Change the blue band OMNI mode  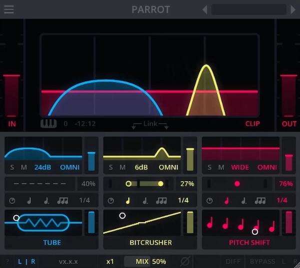click(x=69, y=167)
